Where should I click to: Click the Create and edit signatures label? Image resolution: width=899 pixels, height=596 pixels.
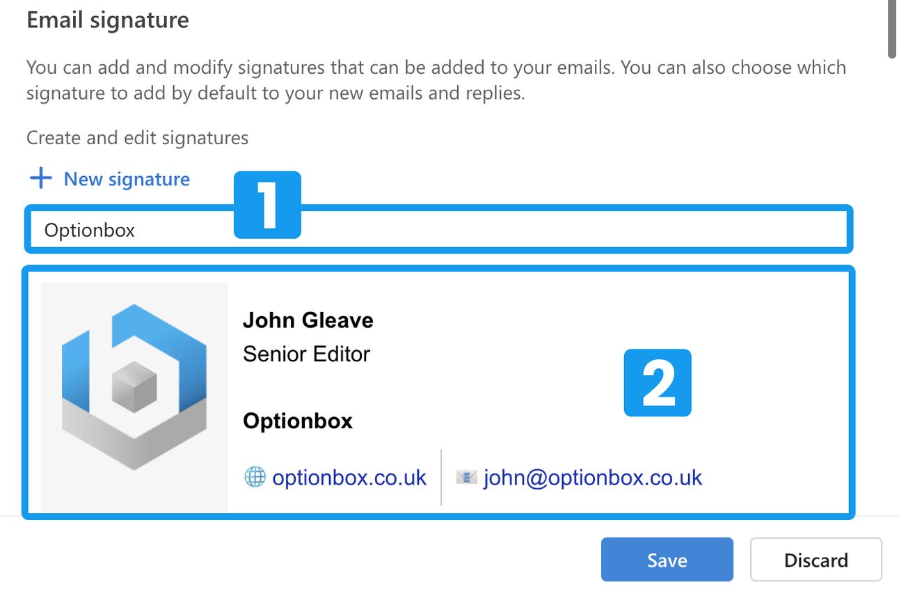(137, 138)
